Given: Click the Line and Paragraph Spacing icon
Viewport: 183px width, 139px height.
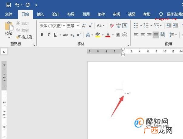Looking at the screenshot, I should (x=171, y=35).
